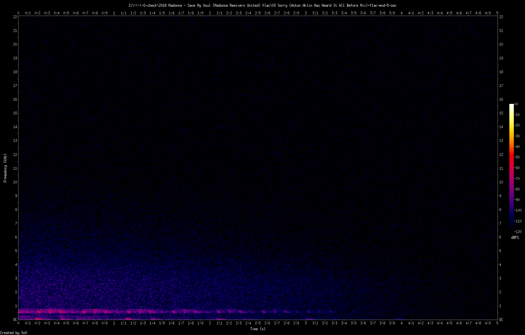525x335 pixels.
Task: Click "DC" on the right frequency axis
Action: pyautogui.click(x=501, y=320)
